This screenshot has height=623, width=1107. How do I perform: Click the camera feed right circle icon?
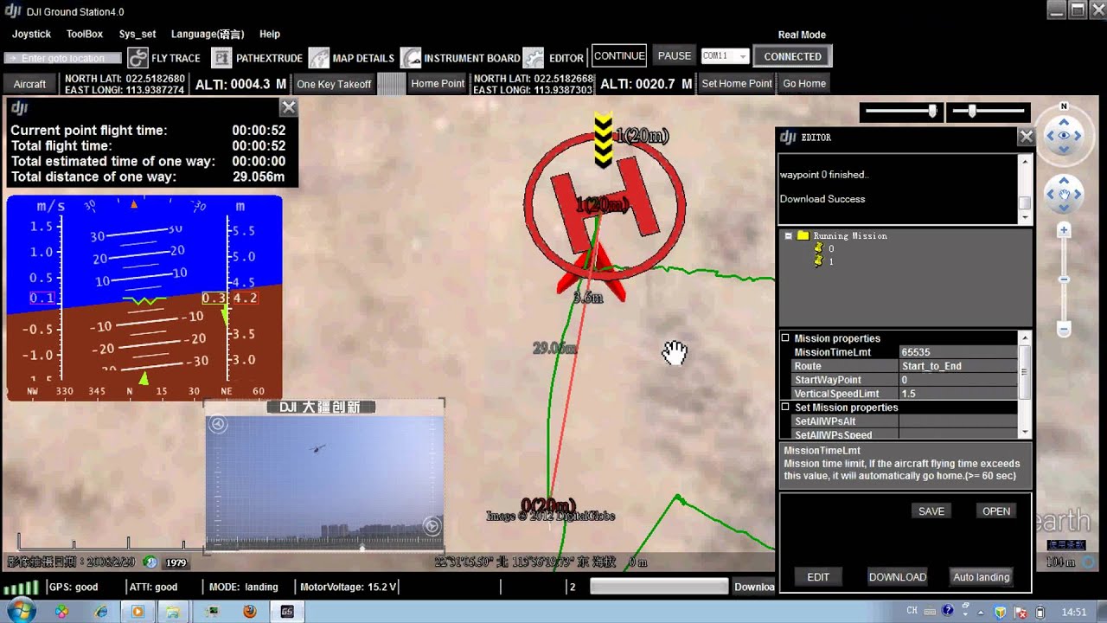click(x=432, y=526)
